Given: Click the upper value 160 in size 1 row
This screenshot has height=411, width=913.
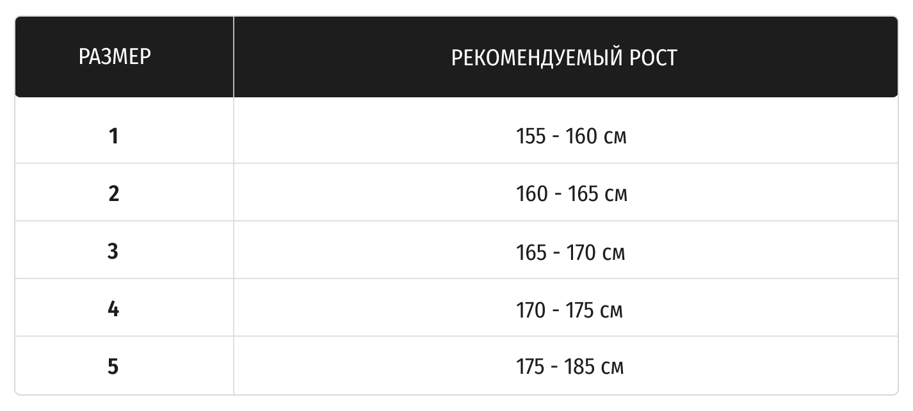Looking at the screenshot, I should point(581,136).
